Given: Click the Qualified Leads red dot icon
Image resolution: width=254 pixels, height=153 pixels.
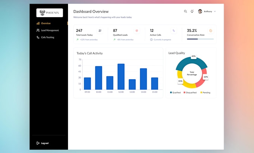Looking at the screenshot, I should pyautogui.click(x=137, y=31).
